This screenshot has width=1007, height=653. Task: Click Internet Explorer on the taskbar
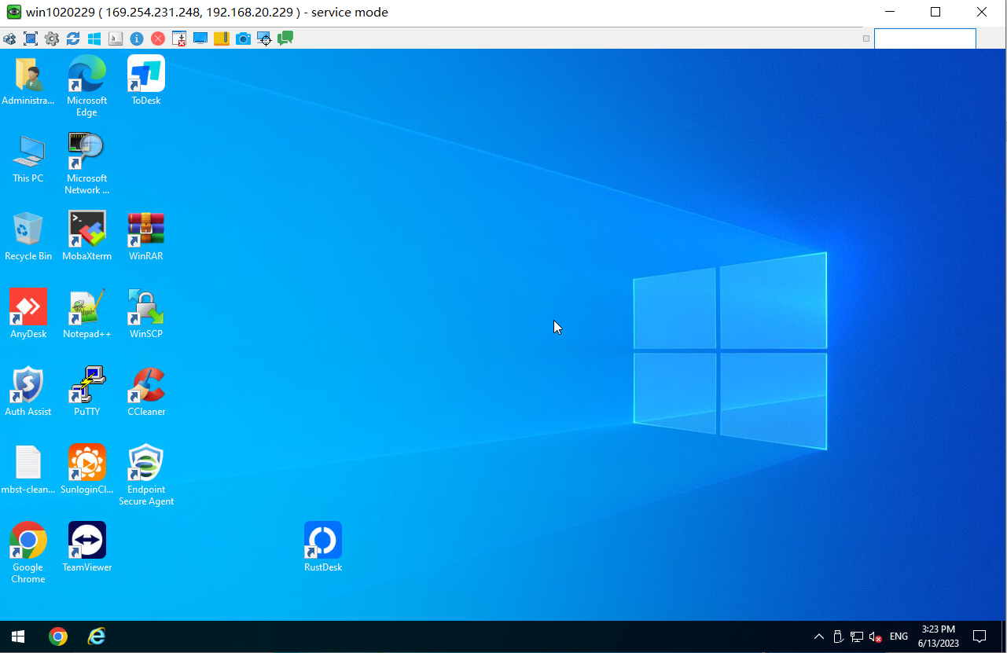(97, 636)
